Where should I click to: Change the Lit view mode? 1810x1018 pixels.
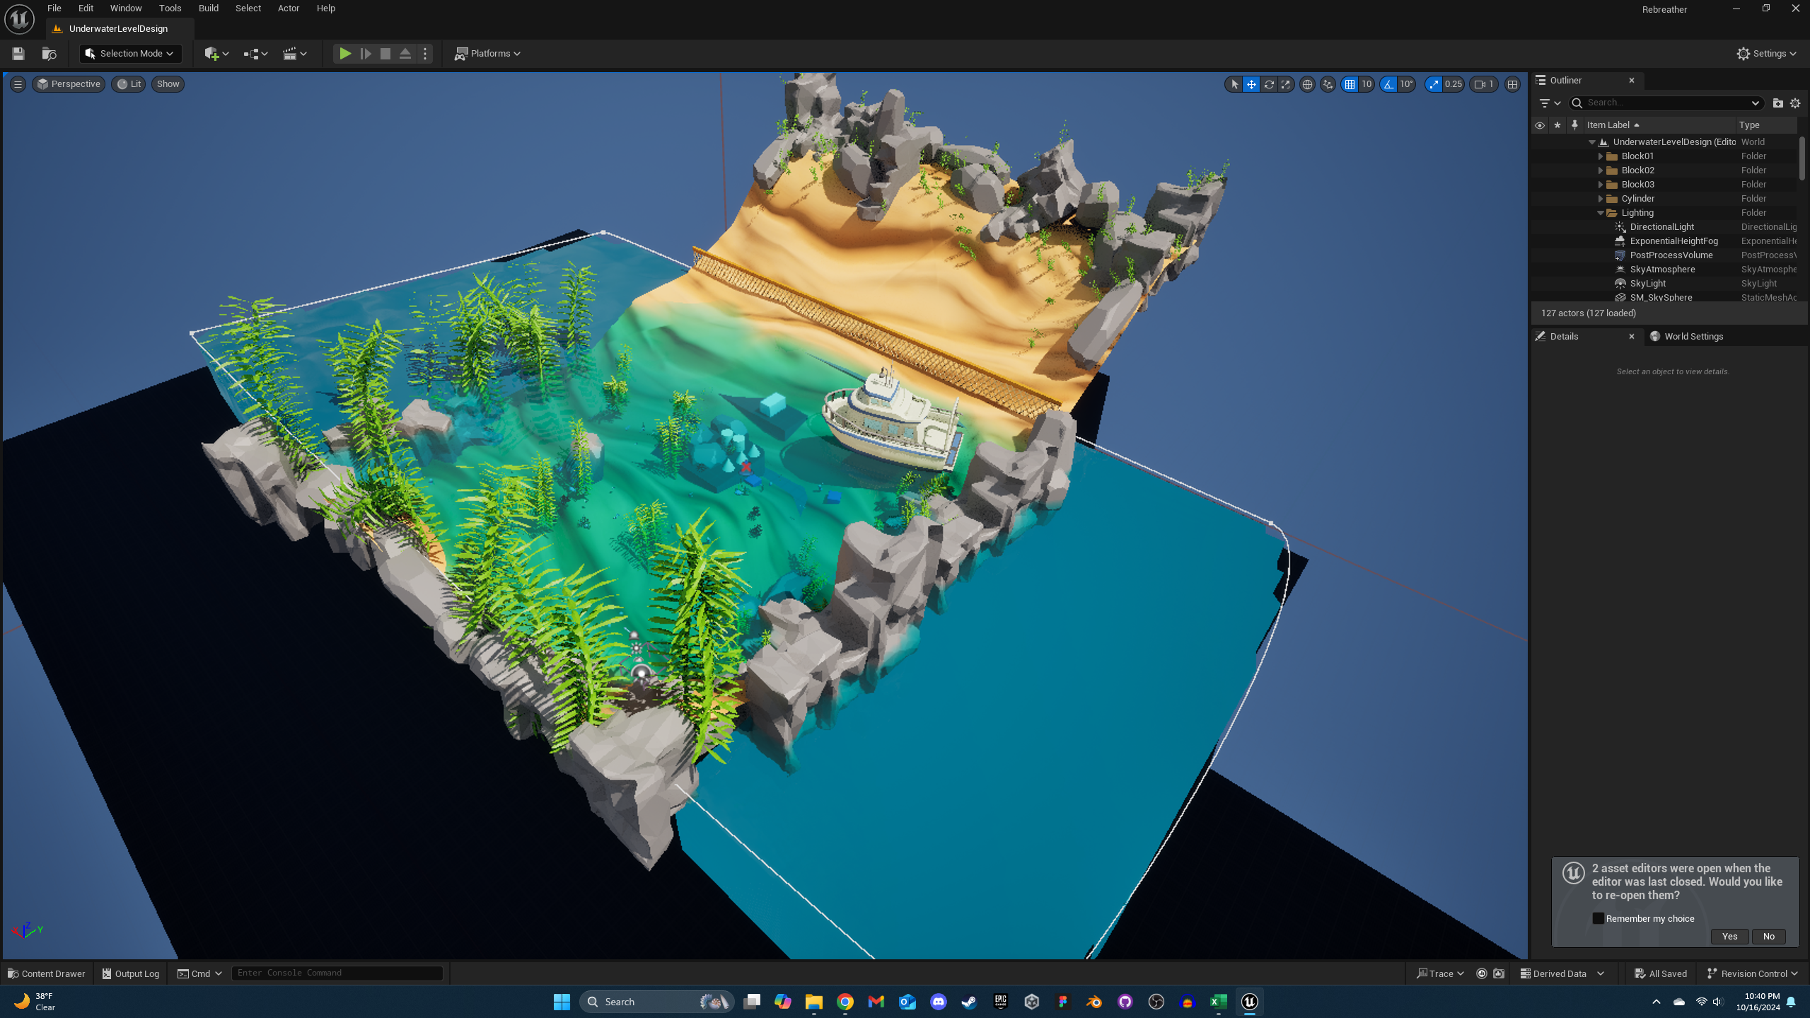click(129, 84)
